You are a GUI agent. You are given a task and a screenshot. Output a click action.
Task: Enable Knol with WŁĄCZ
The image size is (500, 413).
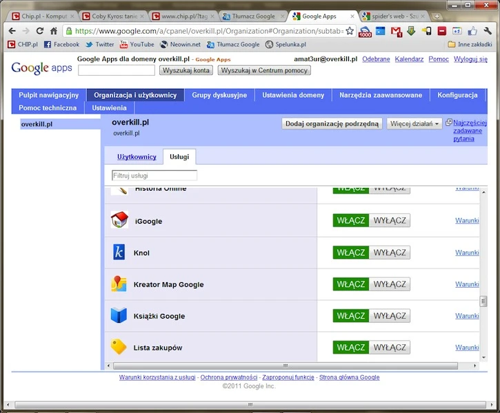(x=351, y=253)
